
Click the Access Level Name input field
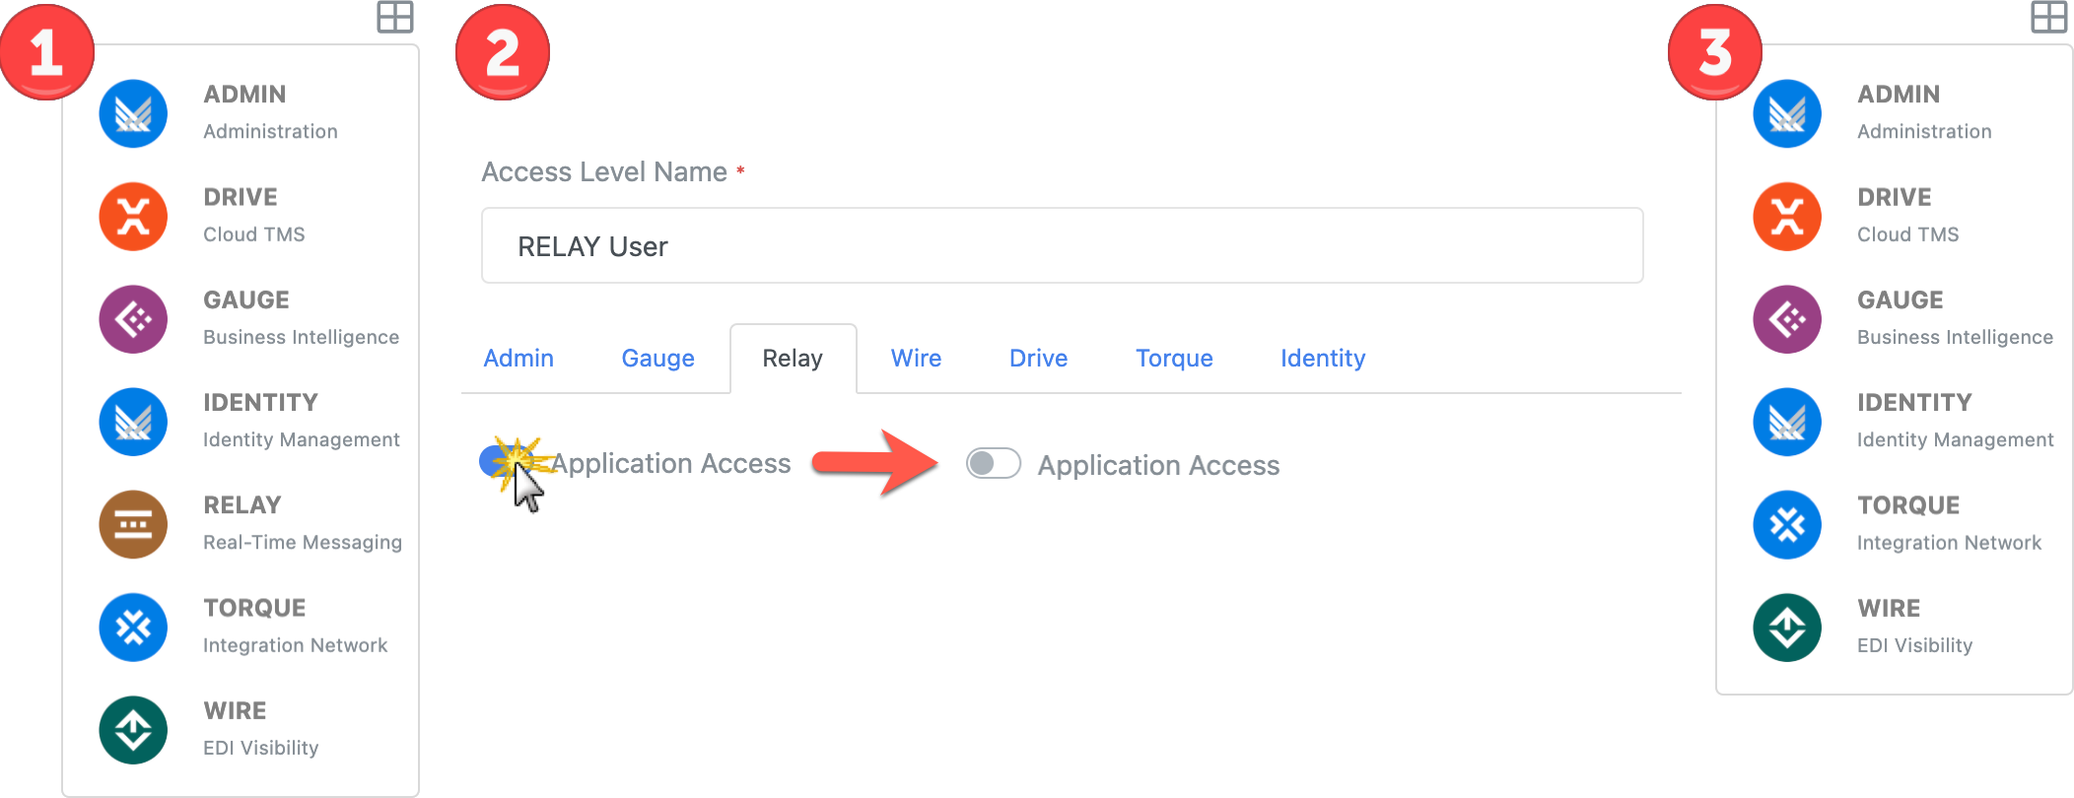click(1062, 246)
